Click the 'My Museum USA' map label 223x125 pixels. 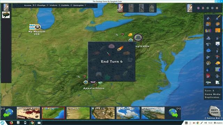[x=37, y=33]
